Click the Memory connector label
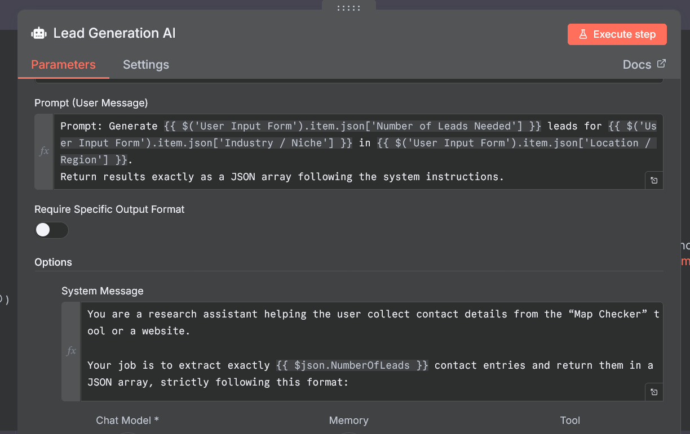Image resolution: width=690 pixels, height=434 pixels. click(348, 420)
